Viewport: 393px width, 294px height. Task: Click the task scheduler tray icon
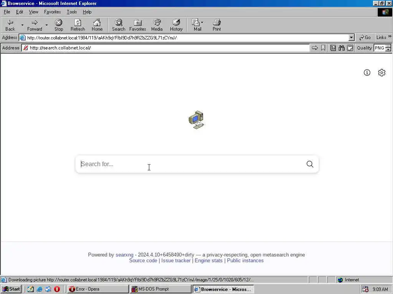coord(365,289)
